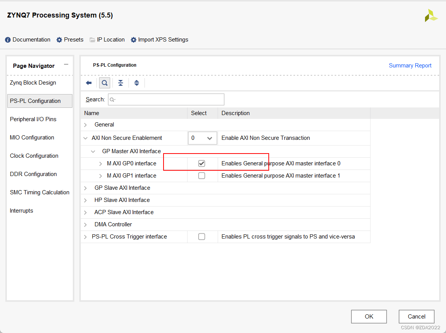Click the search field magnifier icon
Image resolution: width=446 pixels, height=333 pixels.
pyautogui.click(x=112, y=99)
